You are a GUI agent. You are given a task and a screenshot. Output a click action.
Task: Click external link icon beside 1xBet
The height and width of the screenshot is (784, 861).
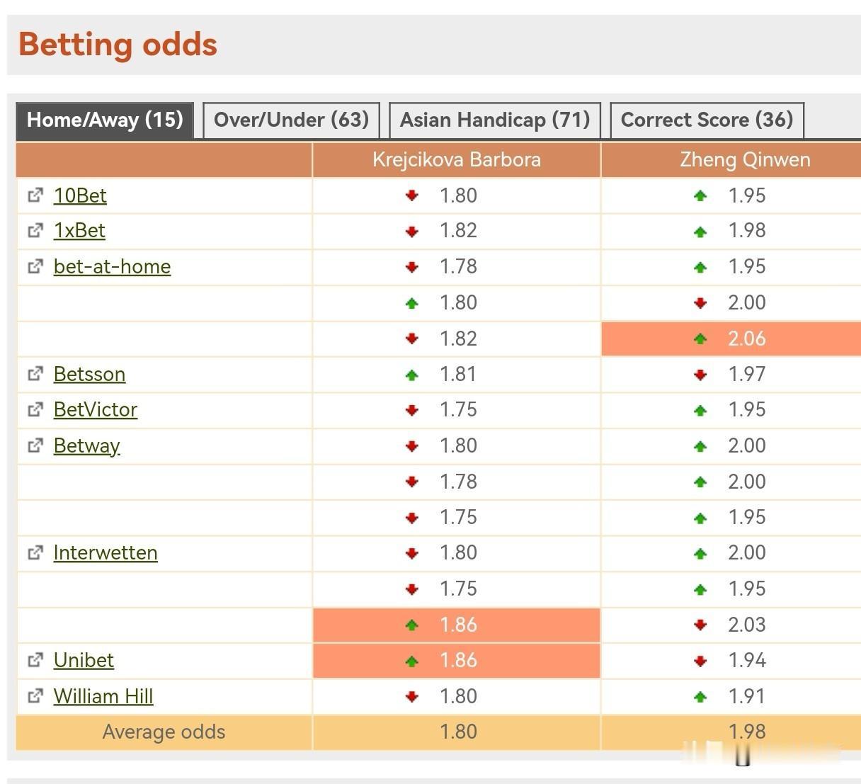(x=35, y=231)
